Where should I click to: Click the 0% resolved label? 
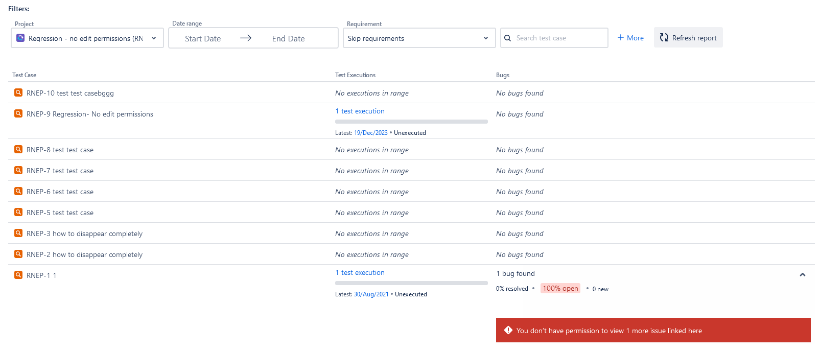[512, 289]
